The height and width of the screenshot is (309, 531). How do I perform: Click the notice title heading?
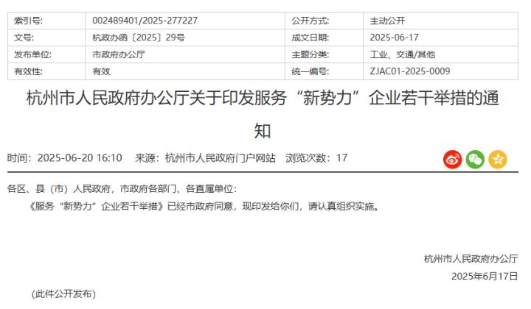263,114
